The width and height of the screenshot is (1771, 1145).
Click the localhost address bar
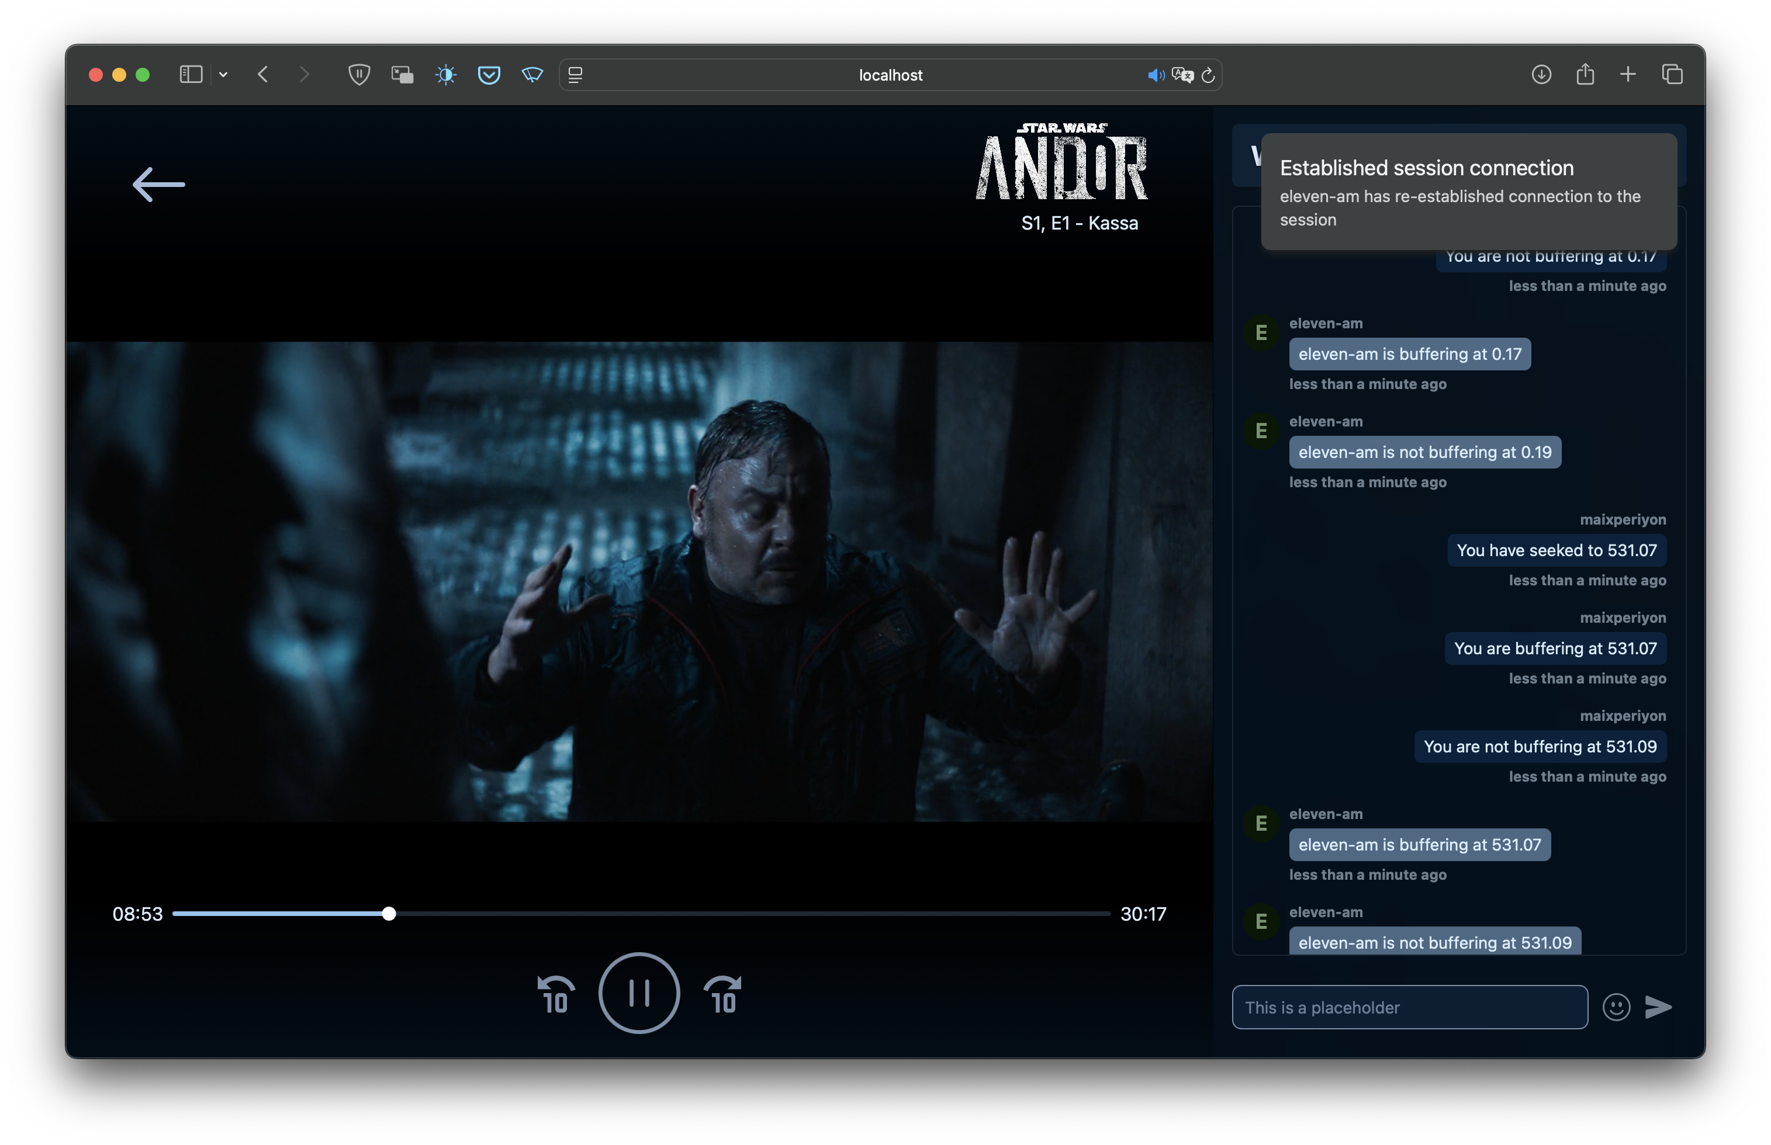tap(890, 75)
